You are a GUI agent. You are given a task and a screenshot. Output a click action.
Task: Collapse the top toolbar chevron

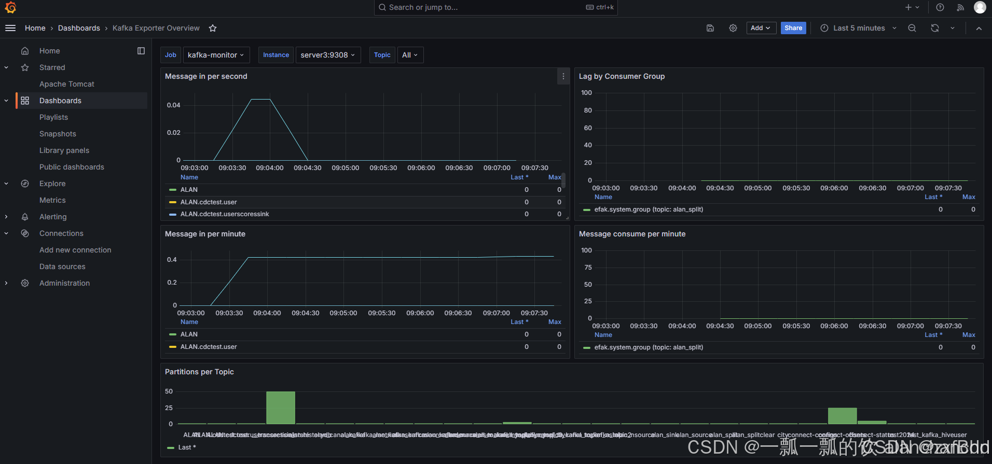979,28
